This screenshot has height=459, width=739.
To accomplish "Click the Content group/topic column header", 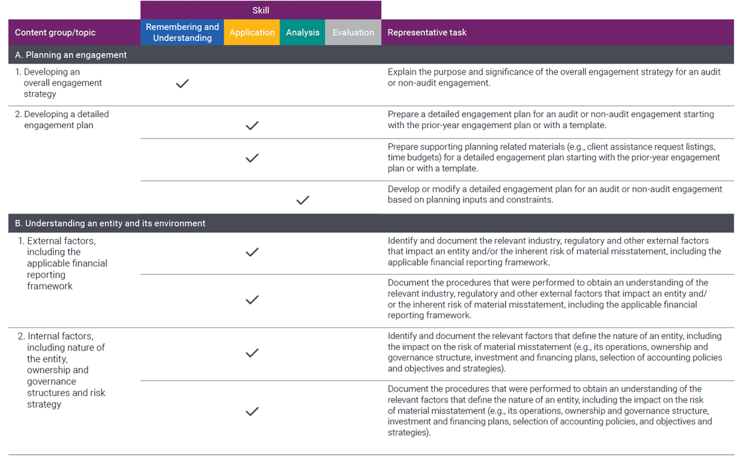I will (x=55, y=33).
